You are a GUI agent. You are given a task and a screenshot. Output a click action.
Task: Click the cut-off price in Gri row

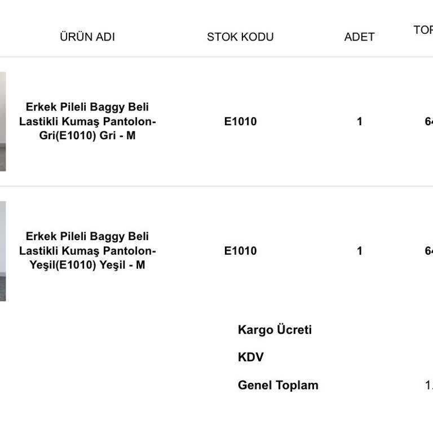click(x=428, y=122)
